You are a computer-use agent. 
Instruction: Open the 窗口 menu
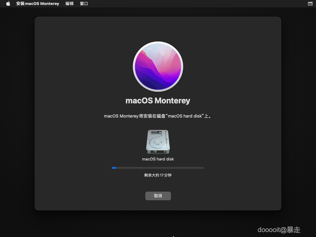point(84,3)
